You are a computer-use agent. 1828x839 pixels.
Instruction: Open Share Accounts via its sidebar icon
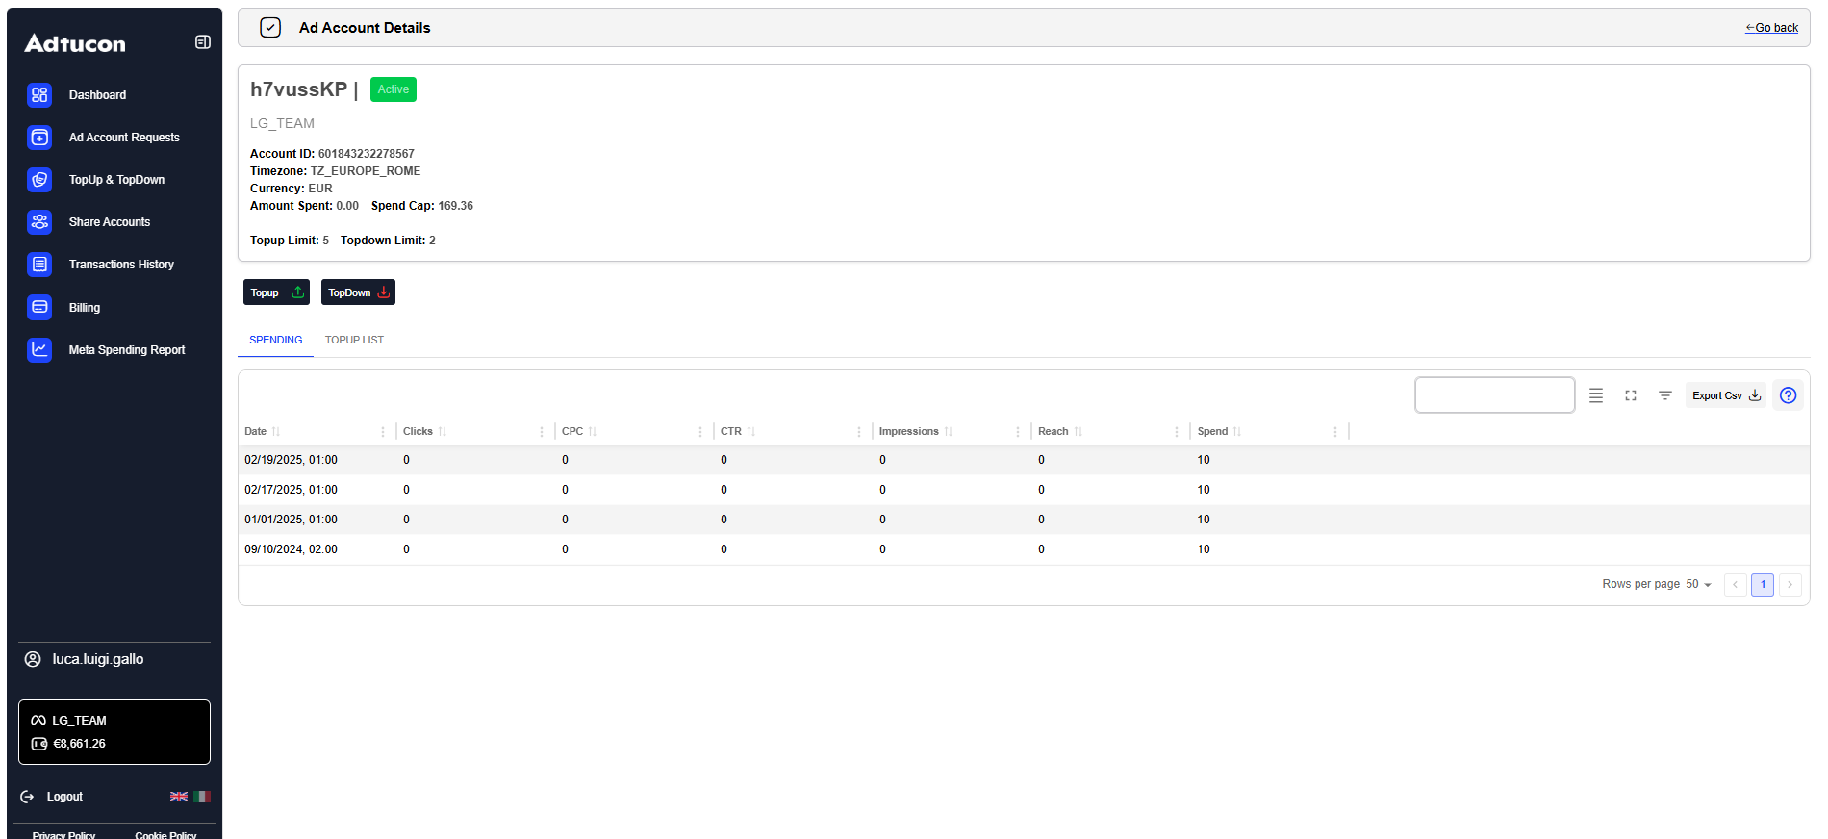39,222
